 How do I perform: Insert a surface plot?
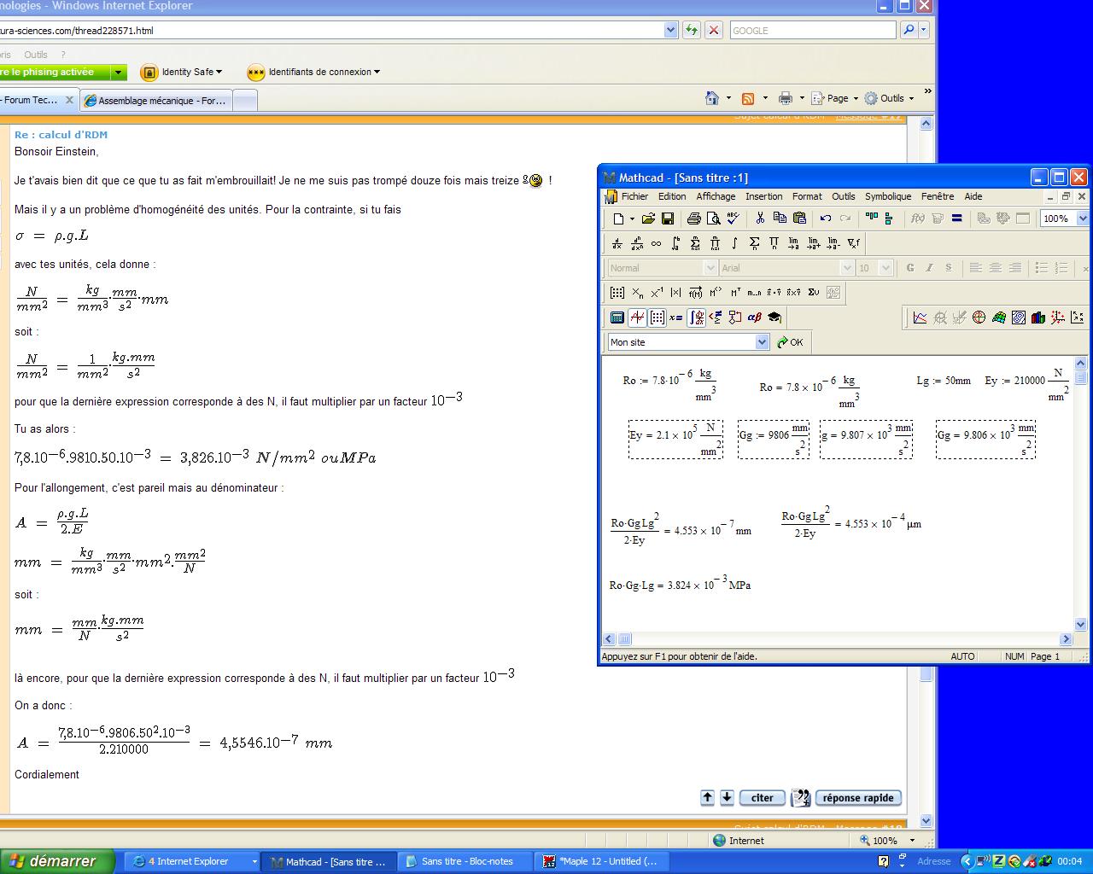[x=999, y=318]
